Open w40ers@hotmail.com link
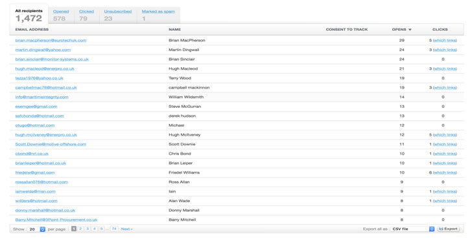 36,201
